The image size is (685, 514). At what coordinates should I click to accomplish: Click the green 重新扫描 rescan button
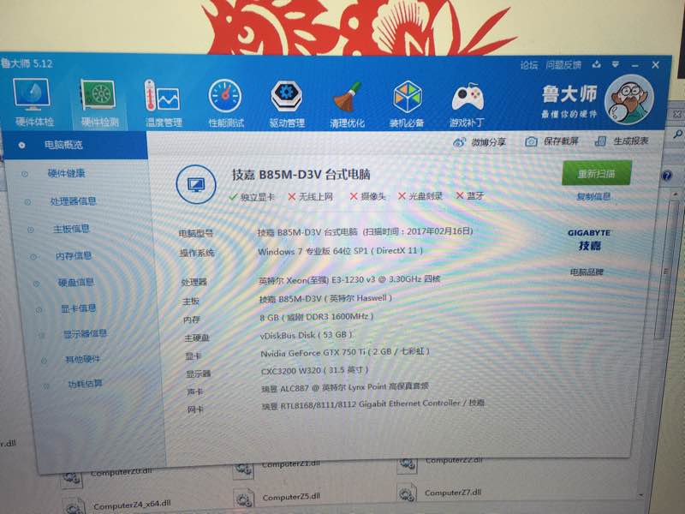pos(596,173)
